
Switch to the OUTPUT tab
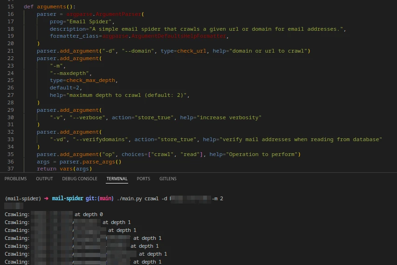(44, 179)
